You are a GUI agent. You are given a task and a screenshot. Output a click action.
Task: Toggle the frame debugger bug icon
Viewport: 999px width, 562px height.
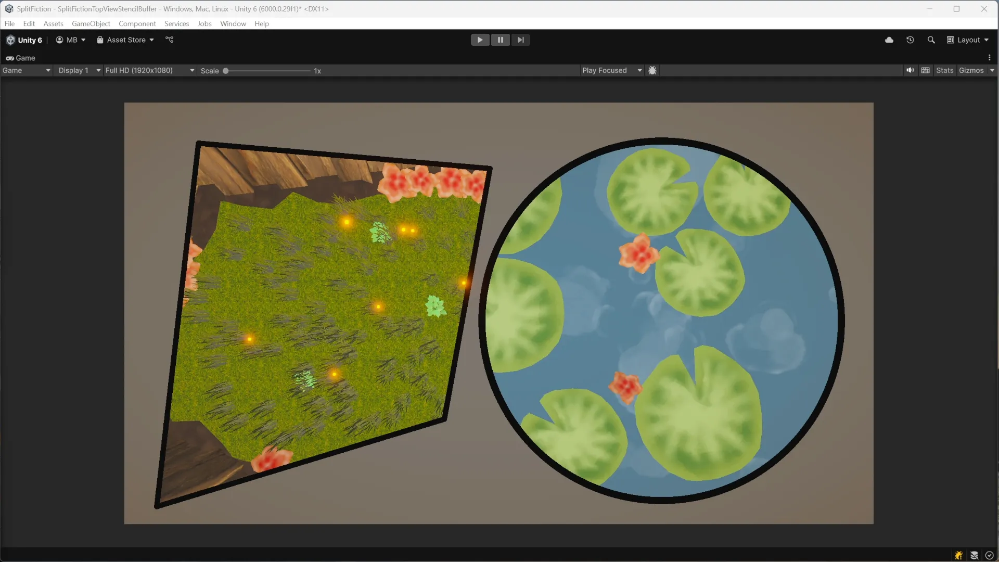652,70
